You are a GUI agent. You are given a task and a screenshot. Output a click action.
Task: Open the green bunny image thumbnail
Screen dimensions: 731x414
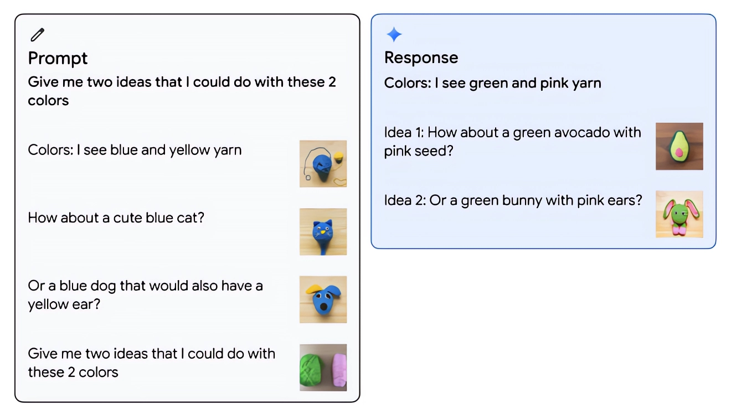(x=679, y=214)
